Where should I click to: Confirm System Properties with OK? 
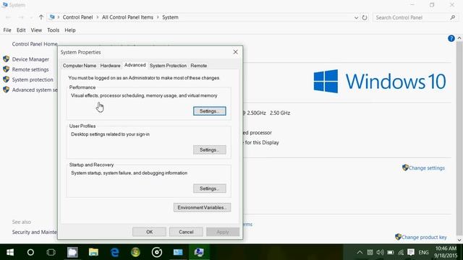(150, 232)
